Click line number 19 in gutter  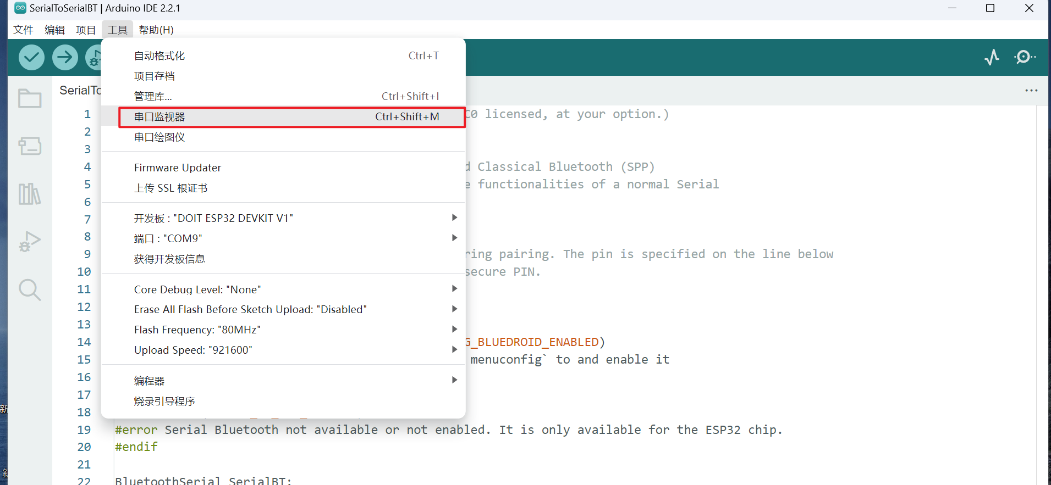click(x=84, y=430)
